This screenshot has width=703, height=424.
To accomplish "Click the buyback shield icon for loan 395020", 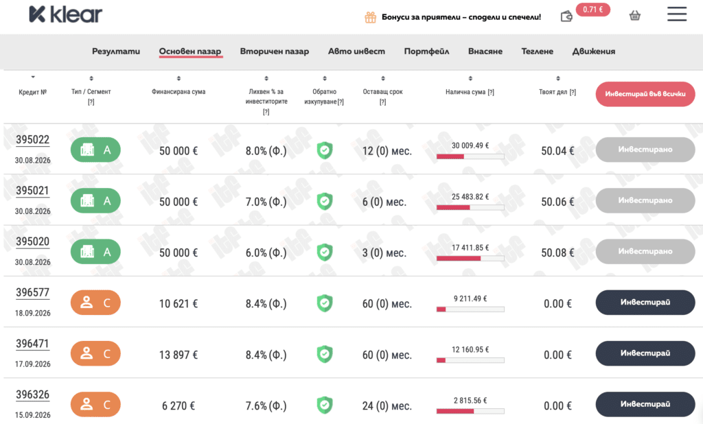I will coord(325,252).
